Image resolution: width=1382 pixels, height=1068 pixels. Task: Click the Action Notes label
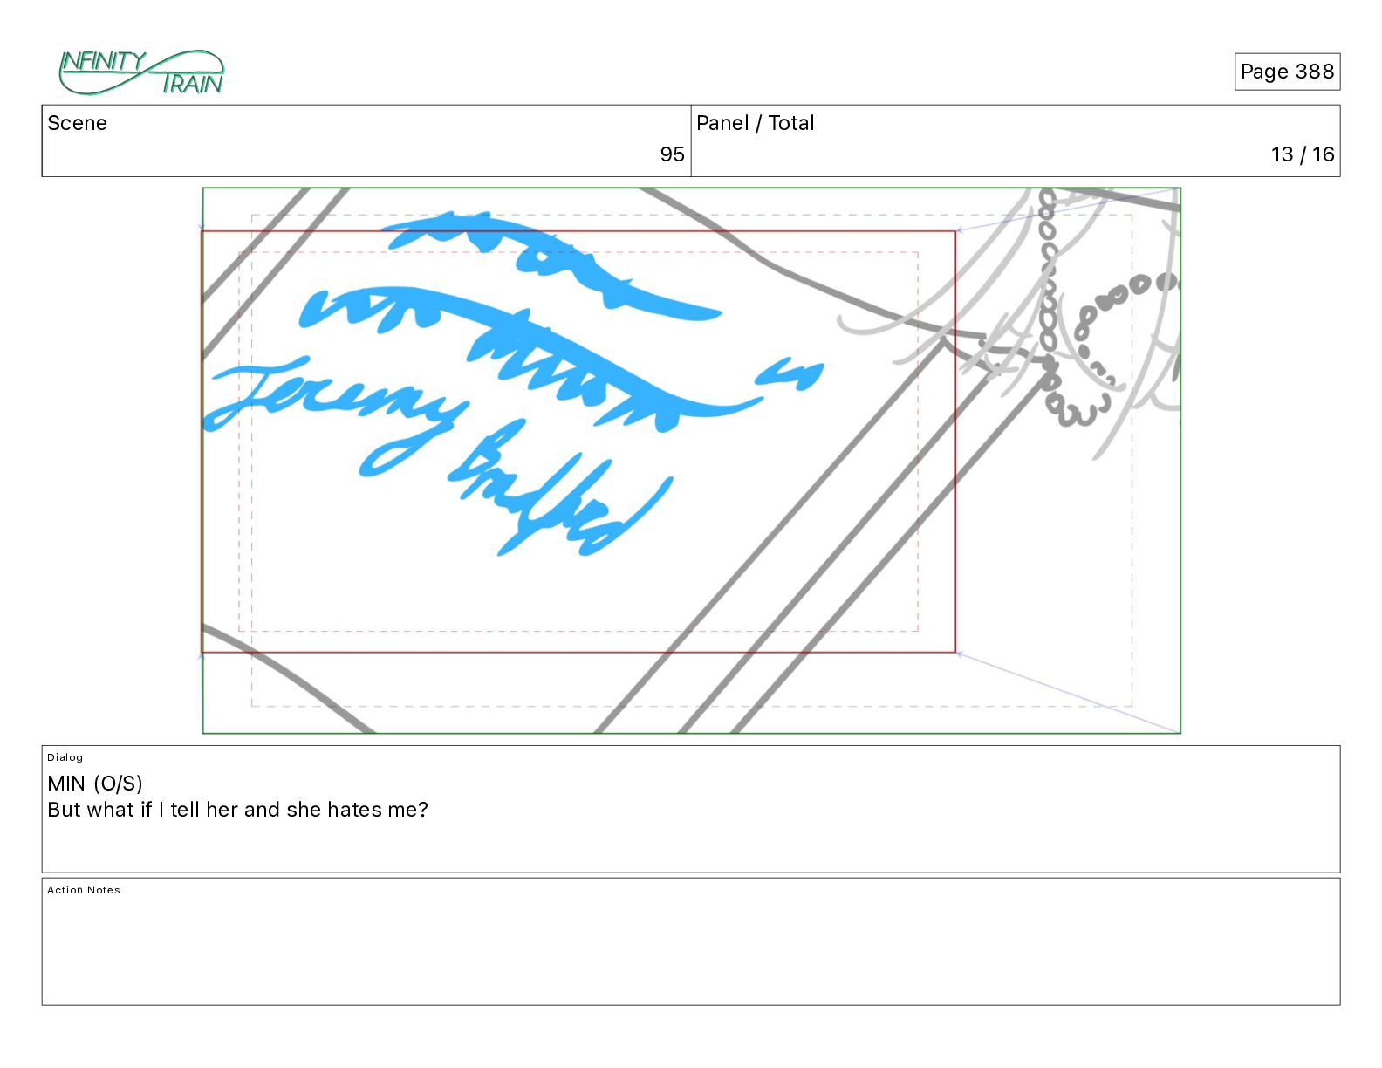[x=84, y=890]
